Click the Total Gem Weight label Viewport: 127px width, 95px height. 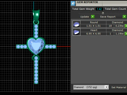point(83,9)
